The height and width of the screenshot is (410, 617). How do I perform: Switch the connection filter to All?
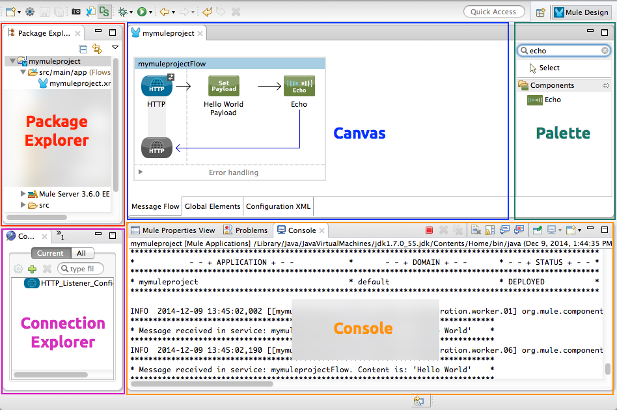[81, 253]
